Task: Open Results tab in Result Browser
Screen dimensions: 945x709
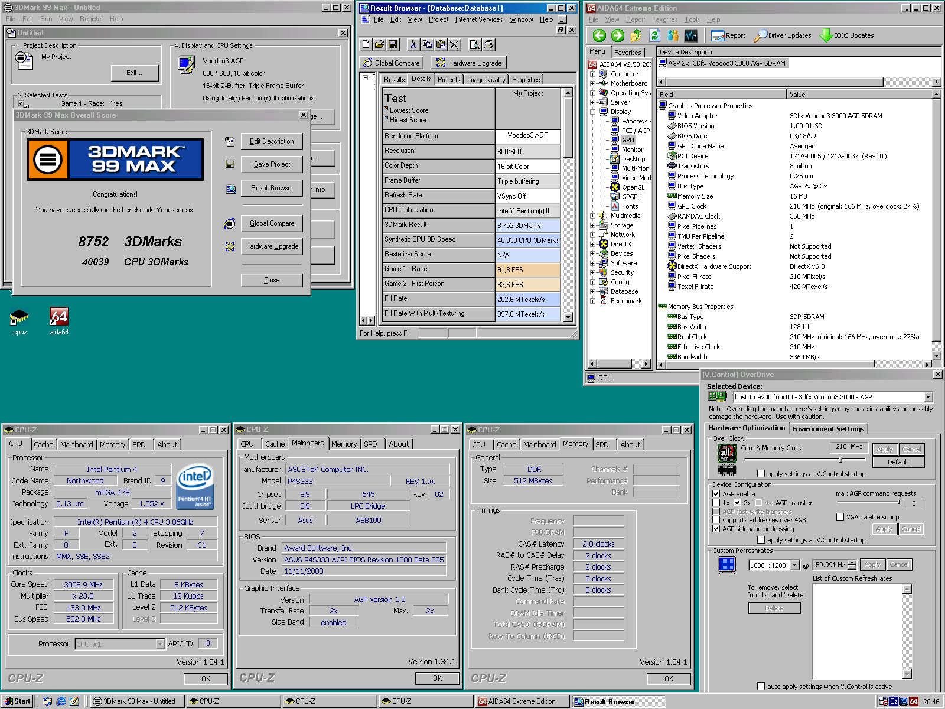Action: (394, 80)
